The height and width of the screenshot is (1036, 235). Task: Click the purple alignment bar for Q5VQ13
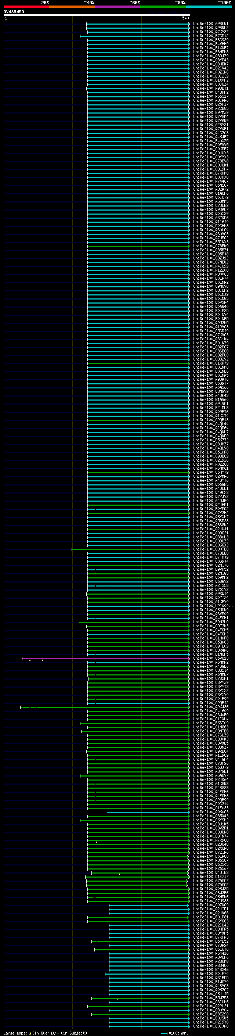(106, 659)
